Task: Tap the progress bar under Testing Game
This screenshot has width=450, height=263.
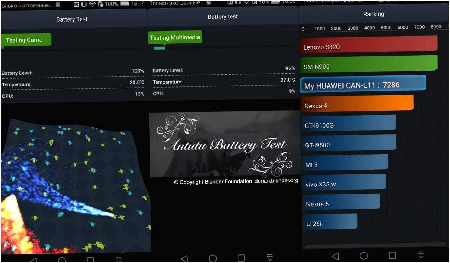Action: point(73,49)
